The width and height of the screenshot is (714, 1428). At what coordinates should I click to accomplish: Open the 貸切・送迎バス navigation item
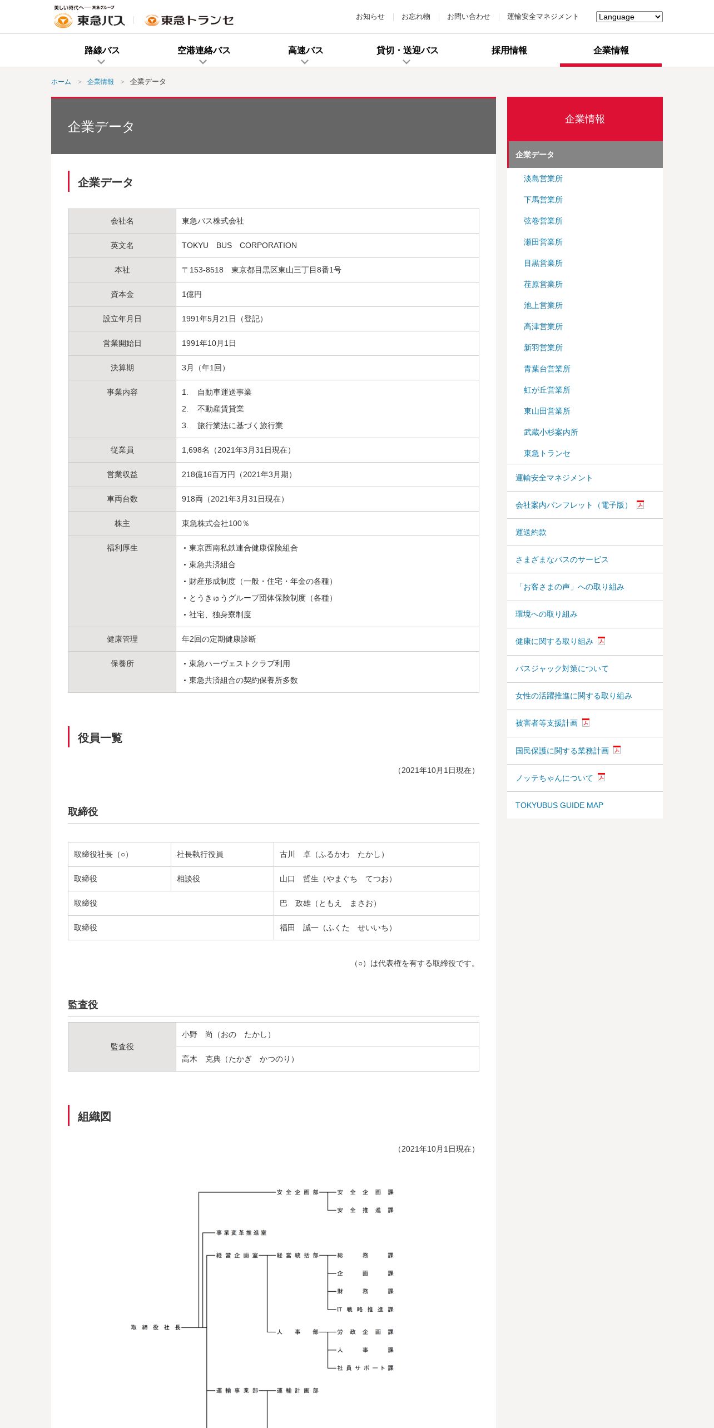(407, 50)
